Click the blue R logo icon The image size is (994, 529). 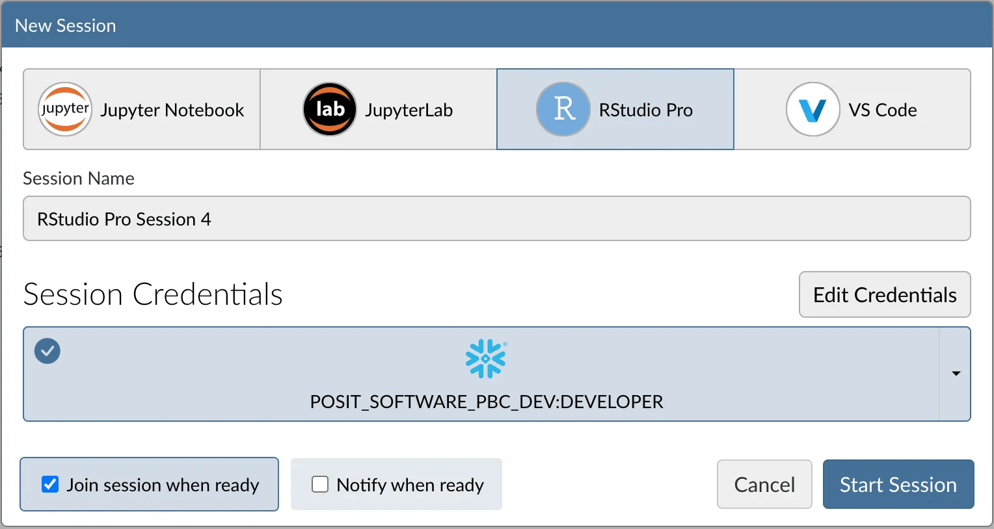click(x=563, y=109)
